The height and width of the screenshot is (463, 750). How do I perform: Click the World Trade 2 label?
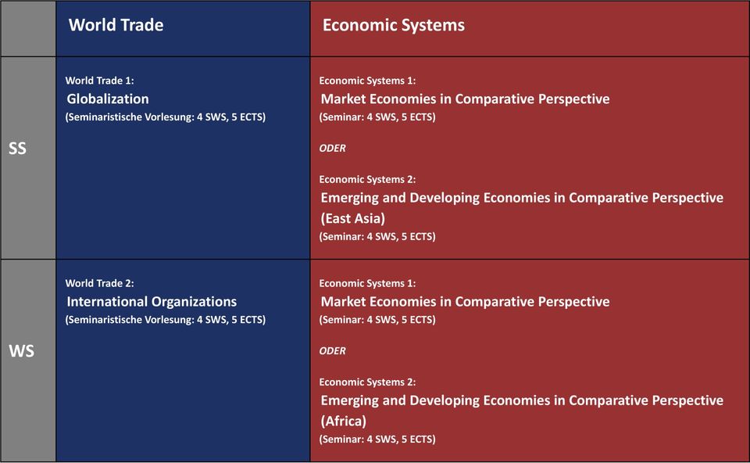coord(100,283)
